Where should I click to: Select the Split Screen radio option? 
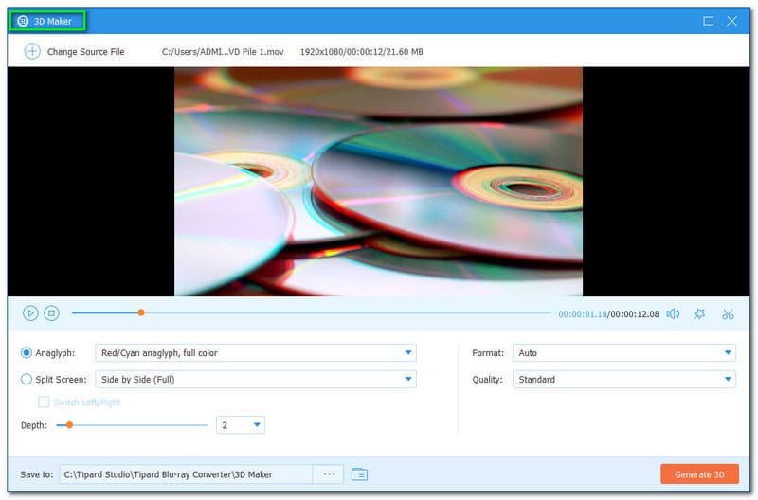click(27, 380)
